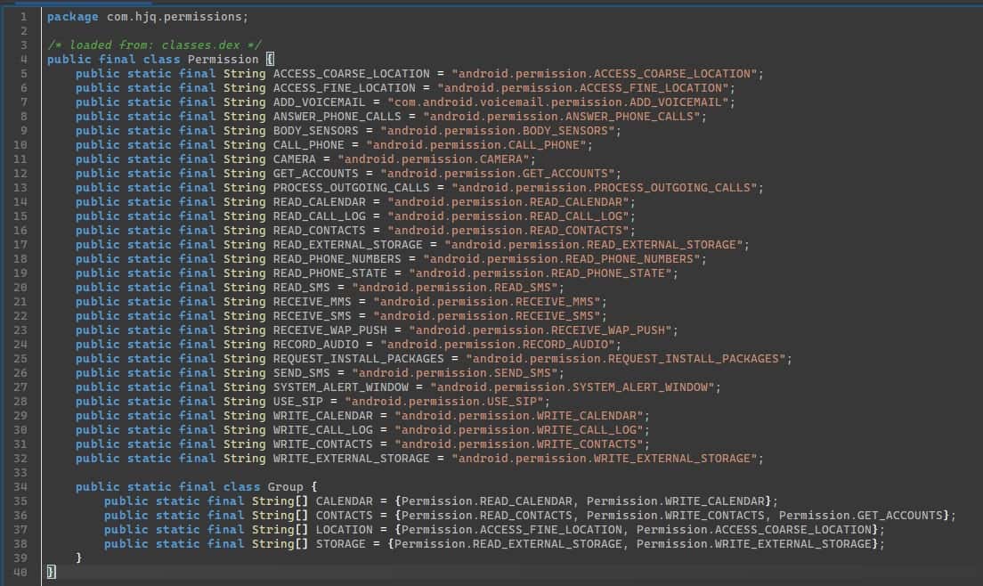Screen dimensions: 983x586
Task: Click the final closing brace on line 40
Action: pos(51,572)
